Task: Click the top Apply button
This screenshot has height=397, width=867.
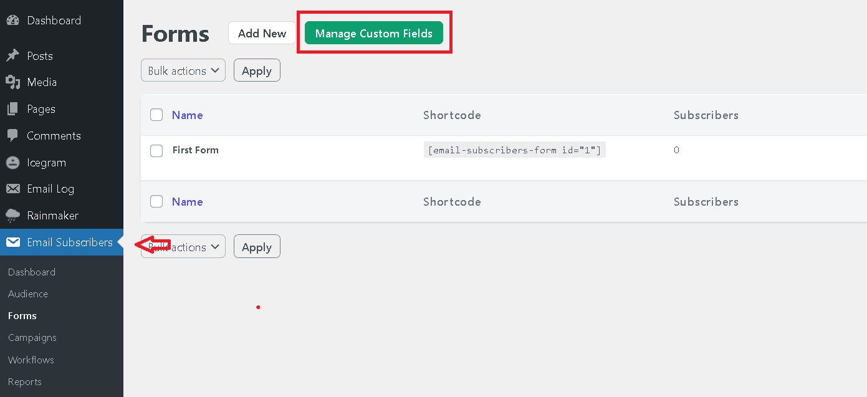Action: coord(257,70)
